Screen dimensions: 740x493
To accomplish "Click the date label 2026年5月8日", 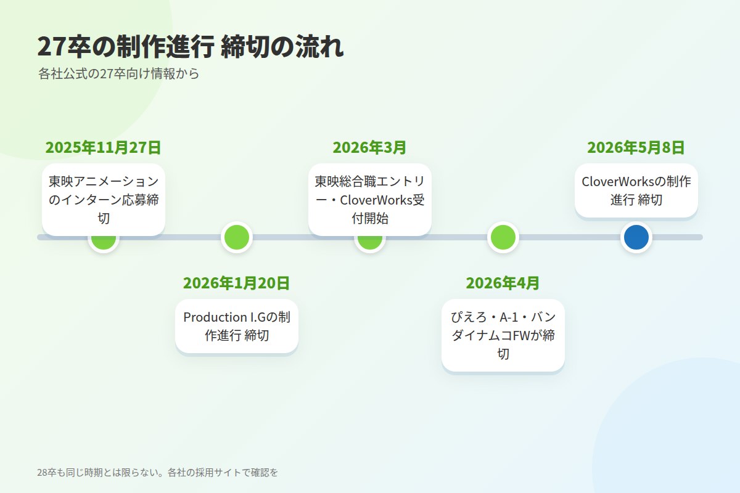I will pyautogui.click(x=636, y=148).
